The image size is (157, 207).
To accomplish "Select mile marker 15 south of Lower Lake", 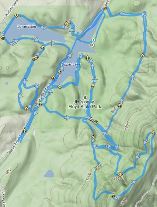I will [43, 48].
